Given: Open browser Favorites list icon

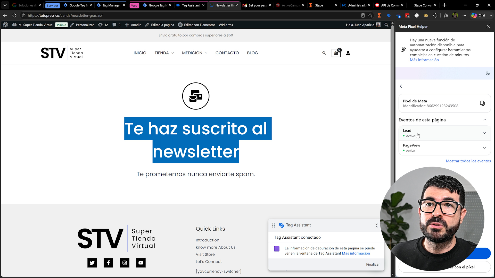Looking at the screenshot, I should 446,15.
